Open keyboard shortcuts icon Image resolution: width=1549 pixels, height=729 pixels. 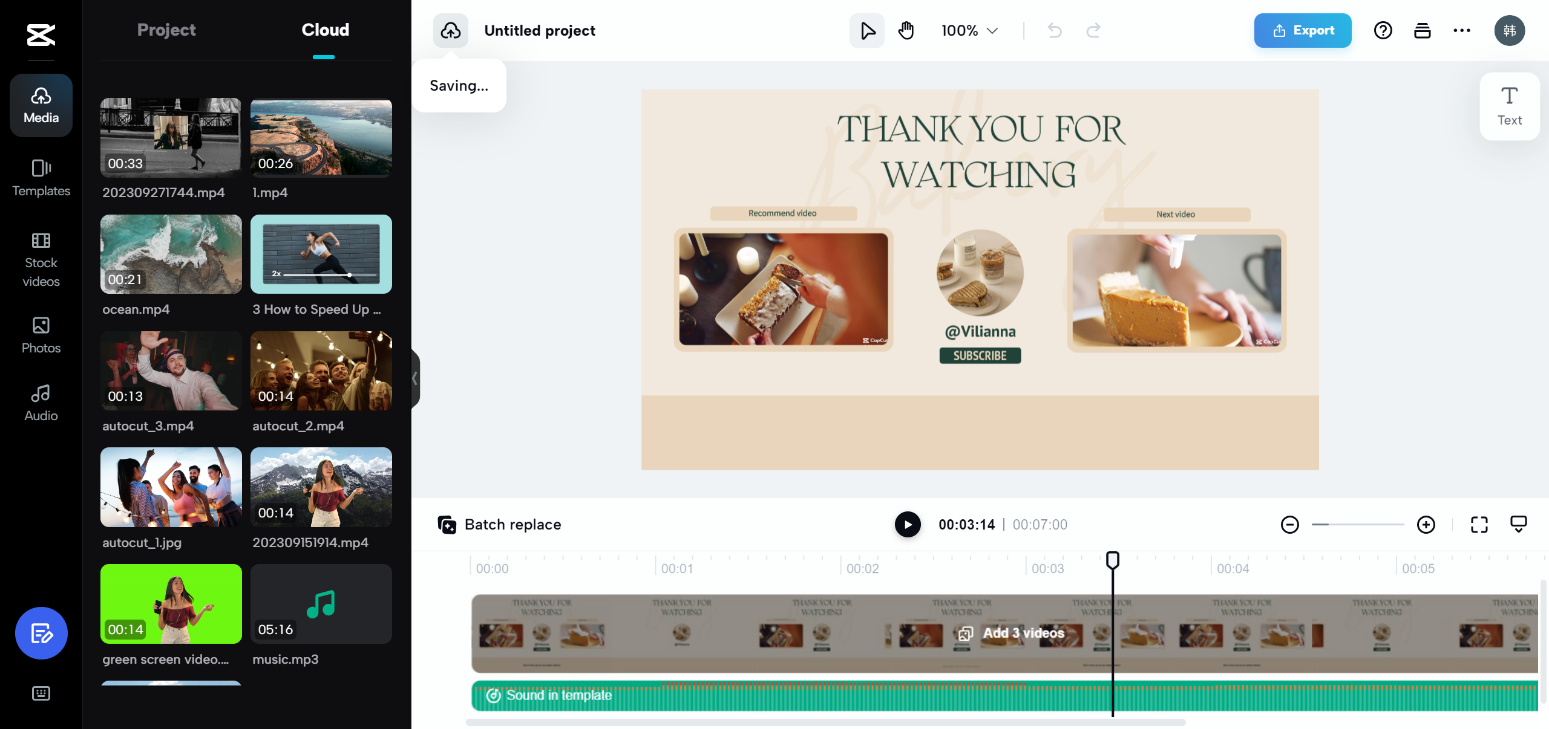[x=41, y=693]
